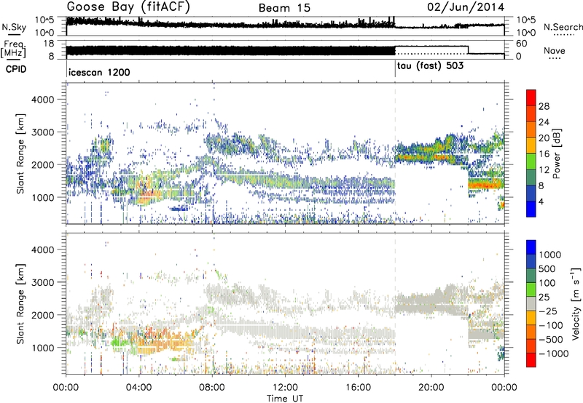Click the power panel Slant Range axis label
The width and height of the screenshot is (583, 403).
[20, 153]
